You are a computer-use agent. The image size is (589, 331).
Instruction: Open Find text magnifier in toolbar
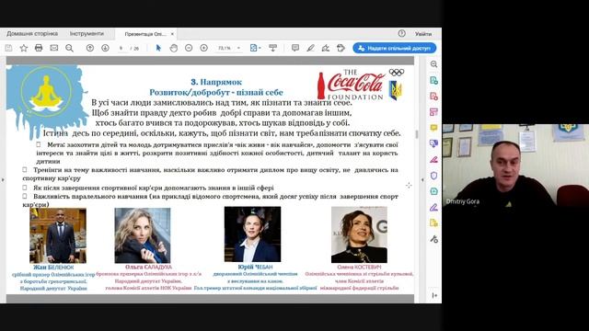pyautogui.click(x=70, y=48)
